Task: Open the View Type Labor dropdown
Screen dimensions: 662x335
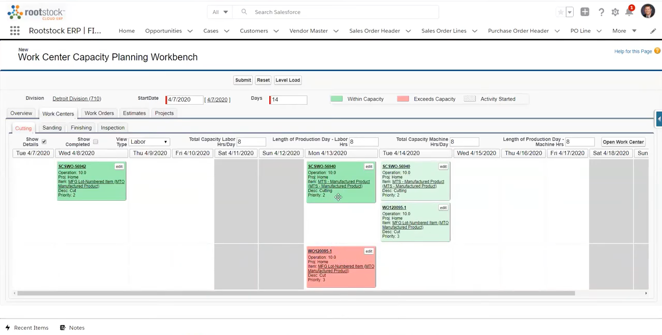Action: coord(149,142)
